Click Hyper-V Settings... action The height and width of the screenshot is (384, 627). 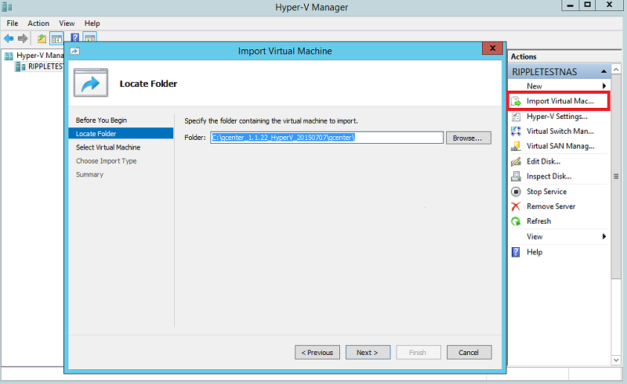pyautogui.click(x=557, y=117)
